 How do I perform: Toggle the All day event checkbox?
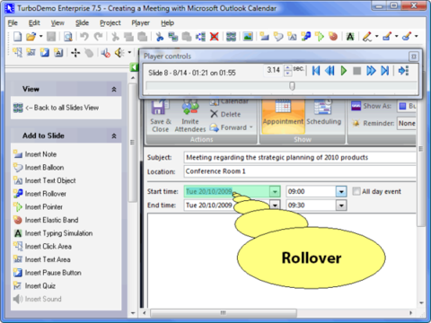(x=356, y=191)
